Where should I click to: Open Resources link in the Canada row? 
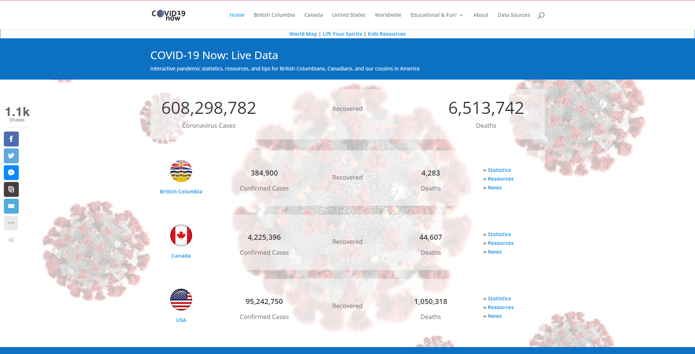tap(501, 243)
